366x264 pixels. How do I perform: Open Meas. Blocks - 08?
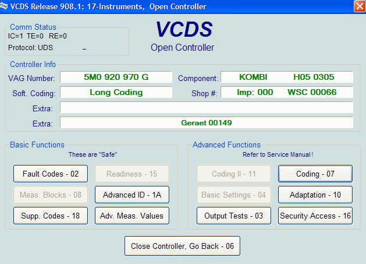coord(51,195)
